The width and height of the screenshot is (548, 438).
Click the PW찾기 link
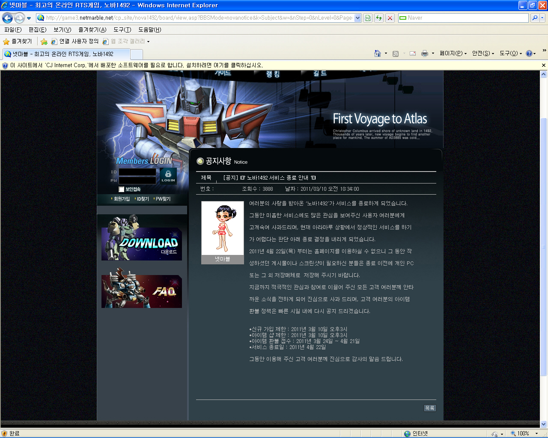[x=163, y=199]
